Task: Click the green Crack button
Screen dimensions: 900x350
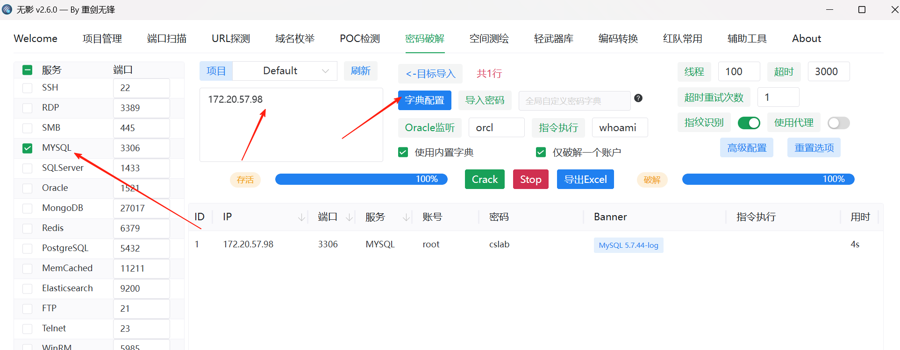Action: pos(485,179)
